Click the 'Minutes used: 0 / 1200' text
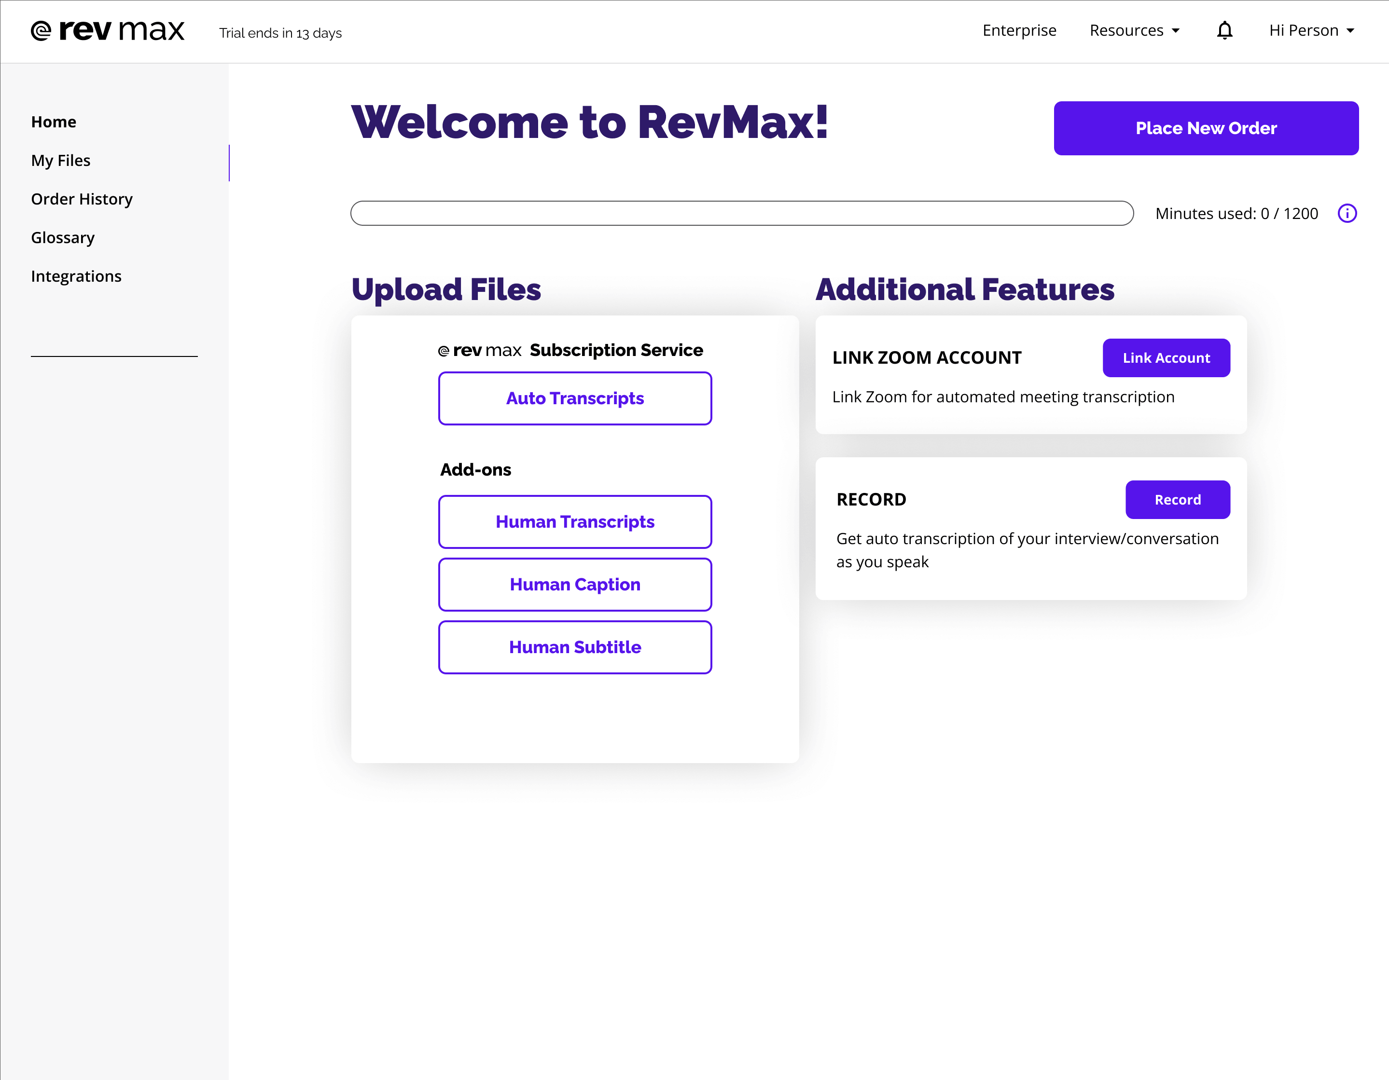The height and width of the screenshot is (1080, 1389). tap(1236, 214)
